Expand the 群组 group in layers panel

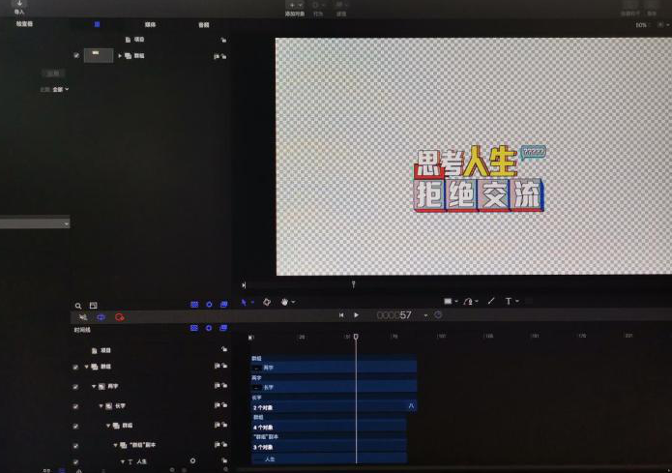pos(121,56)
